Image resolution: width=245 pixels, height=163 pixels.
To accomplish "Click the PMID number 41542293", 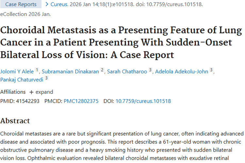I will point(27,101).
